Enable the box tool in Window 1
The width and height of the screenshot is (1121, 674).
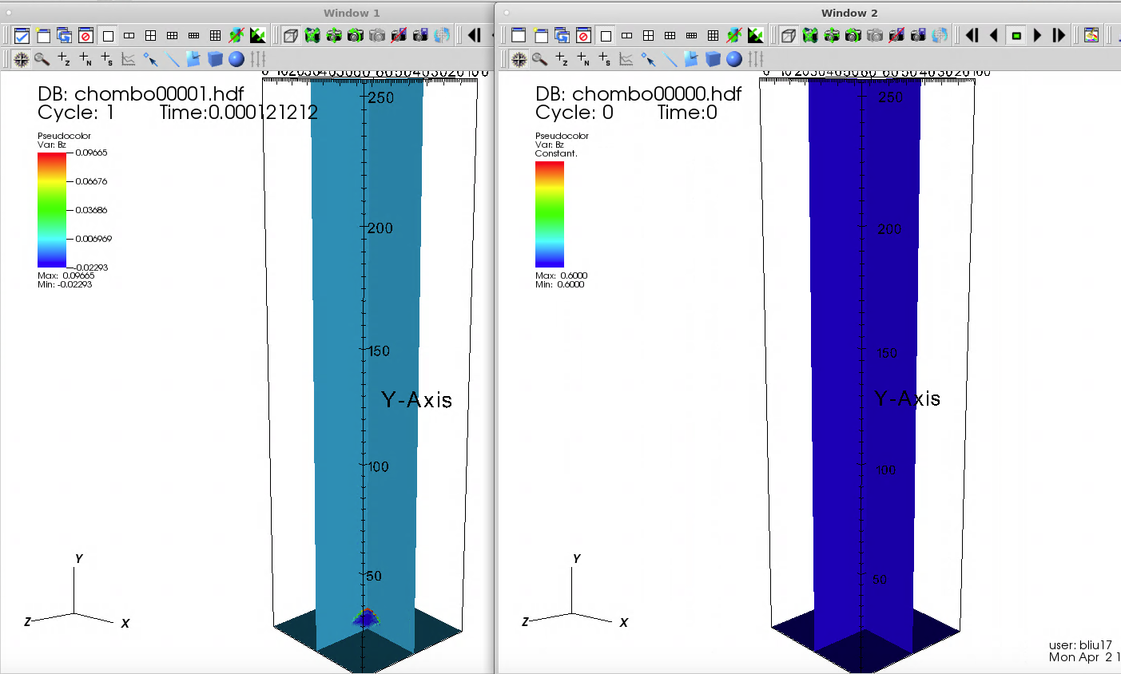coord(215,59)
